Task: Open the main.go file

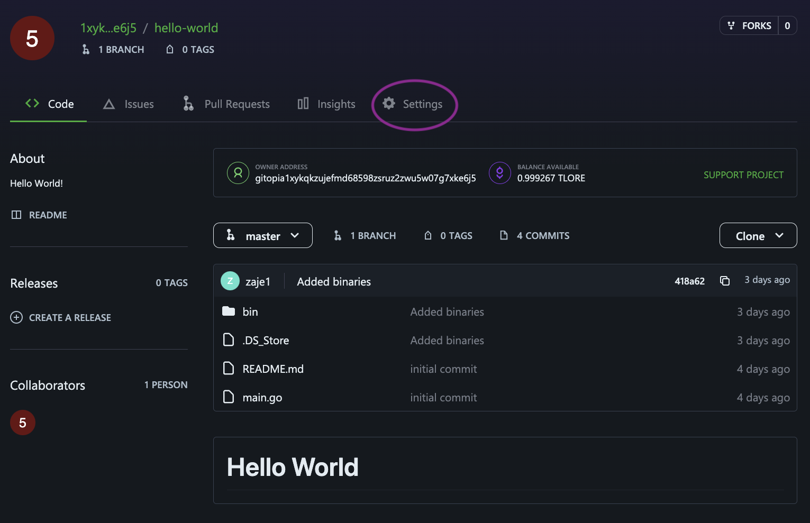Action: 262,398
